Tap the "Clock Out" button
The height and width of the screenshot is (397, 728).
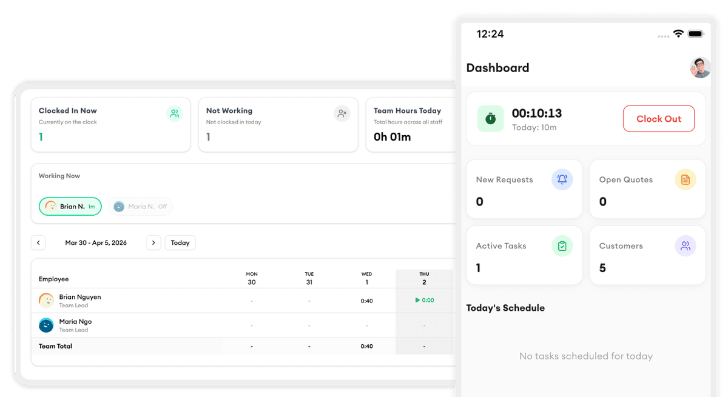coord(659,119)
